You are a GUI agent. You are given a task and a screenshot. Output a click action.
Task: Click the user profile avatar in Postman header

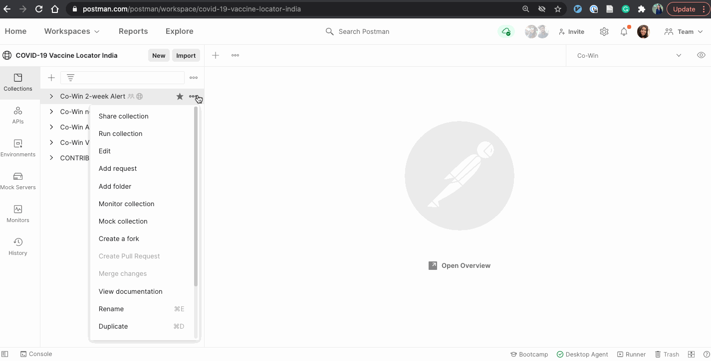click(x=644, y=31)
